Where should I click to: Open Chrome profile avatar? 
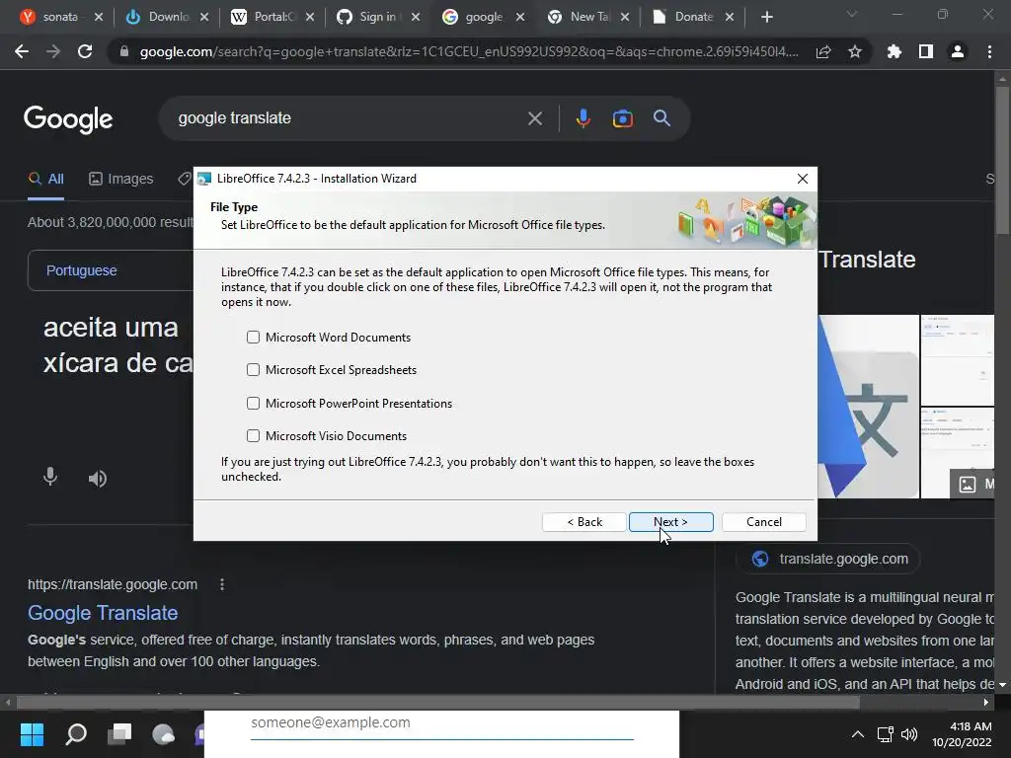[x=958, y=51]
